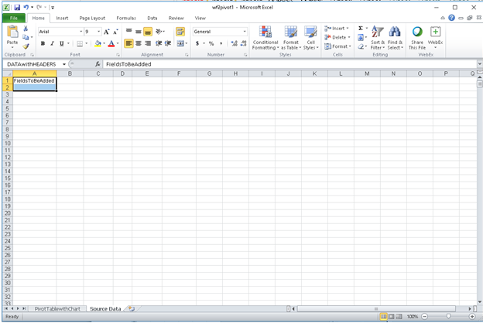Click the WebEx button
The width and height of the screenshot is (483, 323).
(435, 38)
